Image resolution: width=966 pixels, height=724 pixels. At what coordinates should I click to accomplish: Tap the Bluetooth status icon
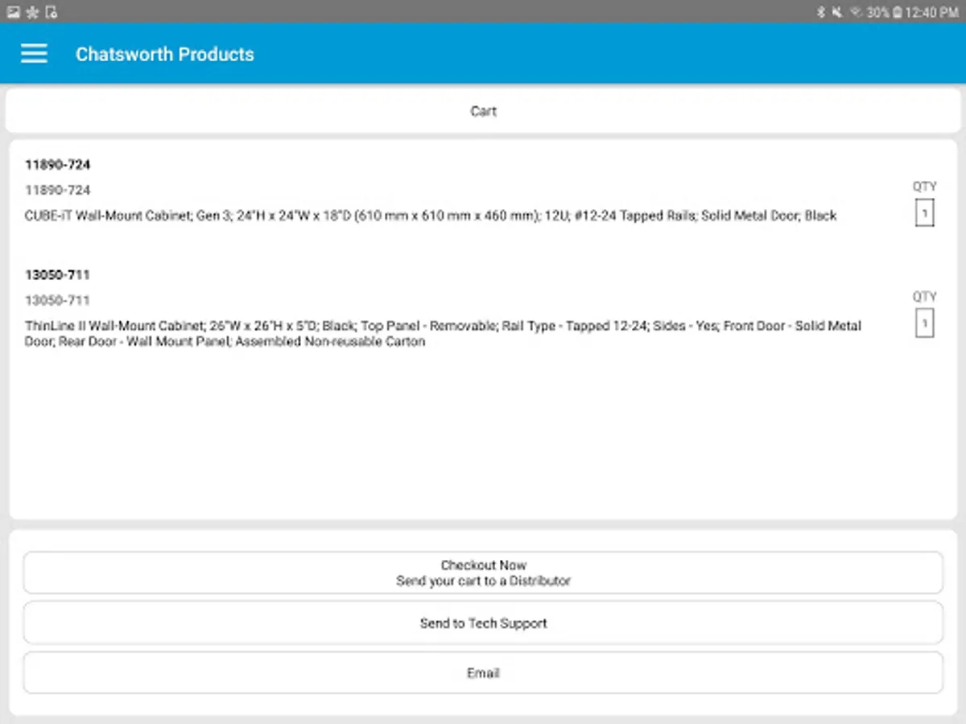pyautogui.click(x=821, y=12)
